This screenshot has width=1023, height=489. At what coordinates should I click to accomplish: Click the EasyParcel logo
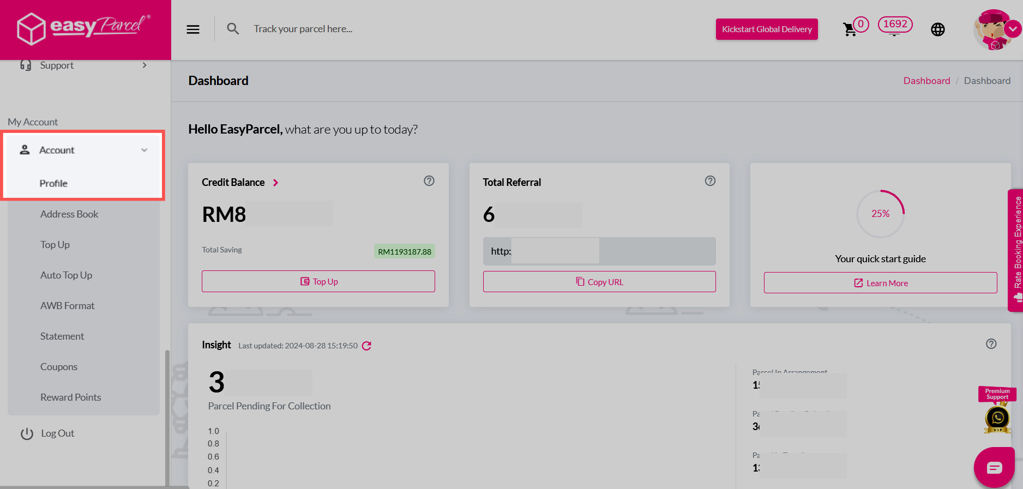[83, 28]
